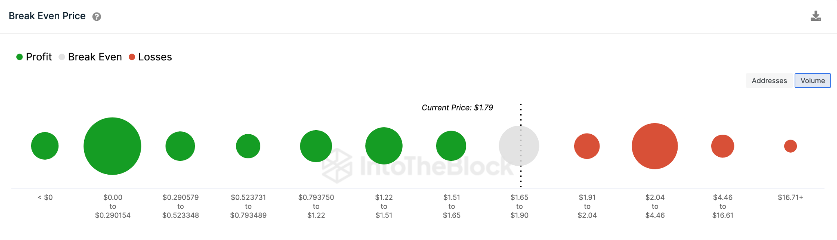Select the green $0.793750 to $1.22 bubble

316,146
